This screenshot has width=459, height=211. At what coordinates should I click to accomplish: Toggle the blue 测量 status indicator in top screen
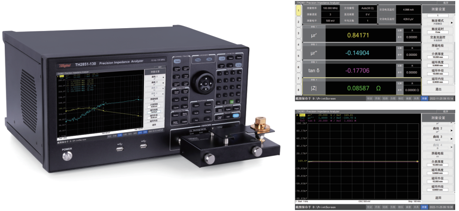coord(423,99)
